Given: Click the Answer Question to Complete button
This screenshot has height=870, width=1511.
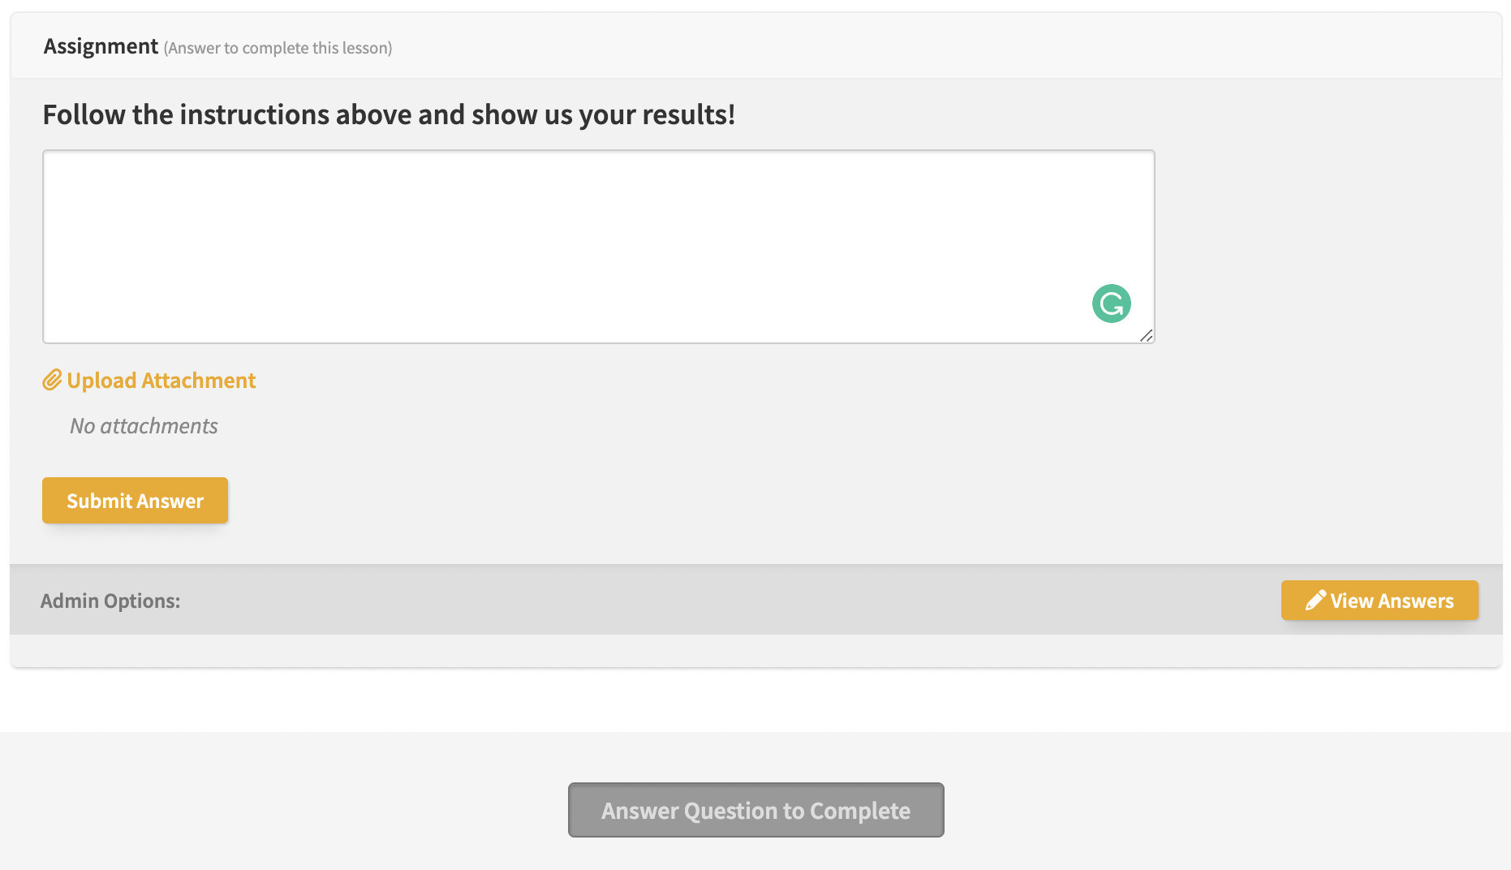Looking at the screenshot, I should (x=755, y=810).
